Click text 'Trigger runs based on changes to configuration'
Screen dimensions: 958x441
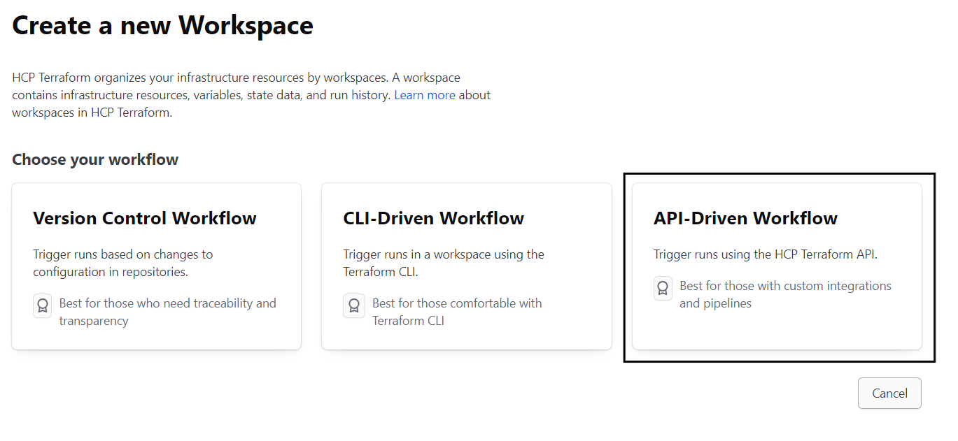(123, 263)
